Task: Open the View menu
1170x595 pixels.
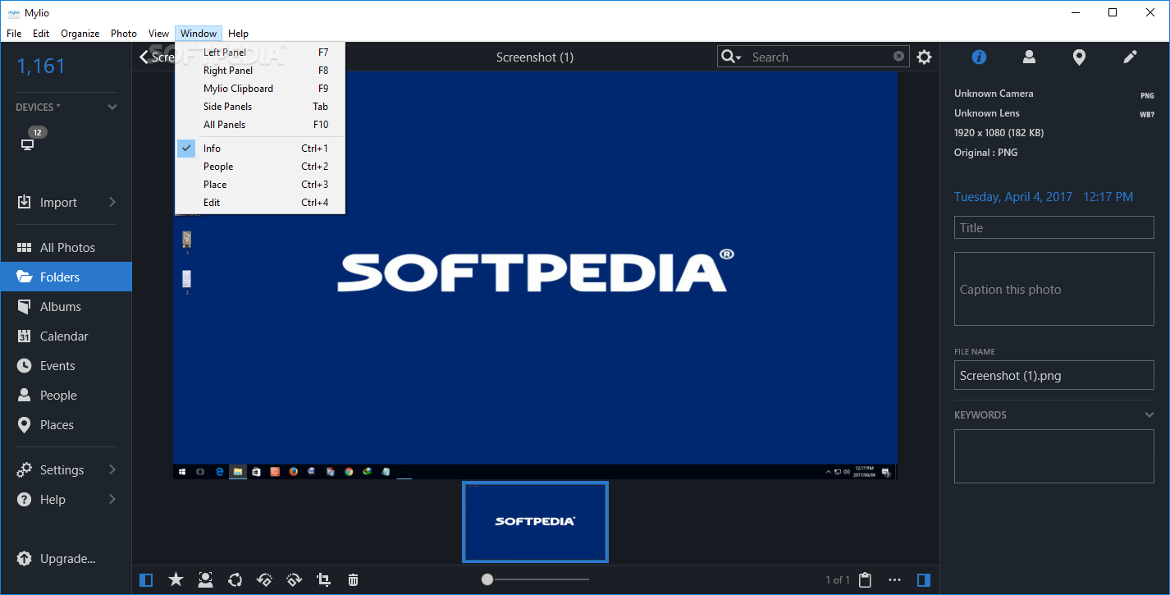Action: click(159, 34)
